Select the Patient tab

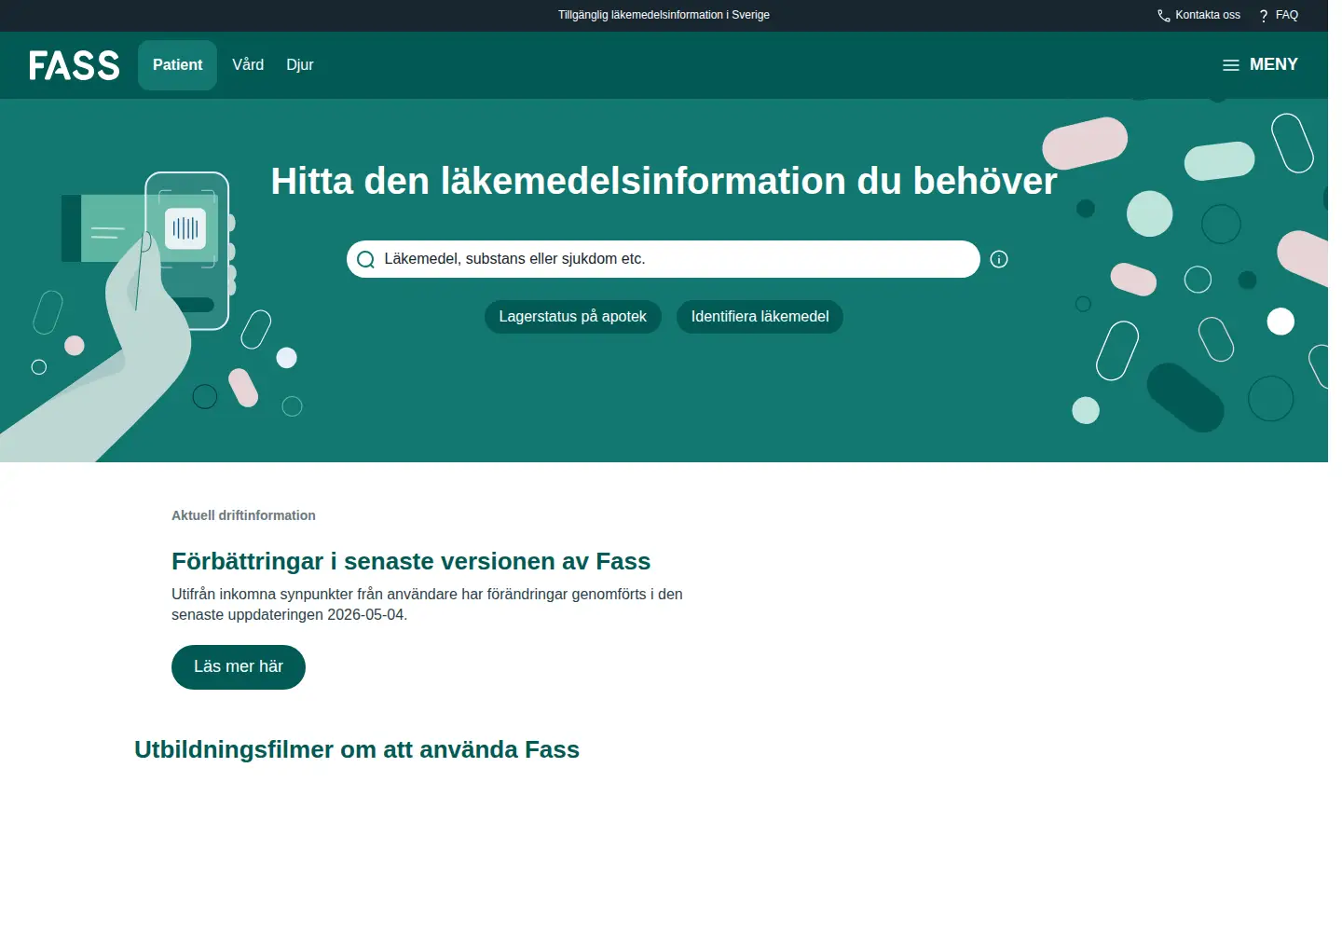[177, 65]
